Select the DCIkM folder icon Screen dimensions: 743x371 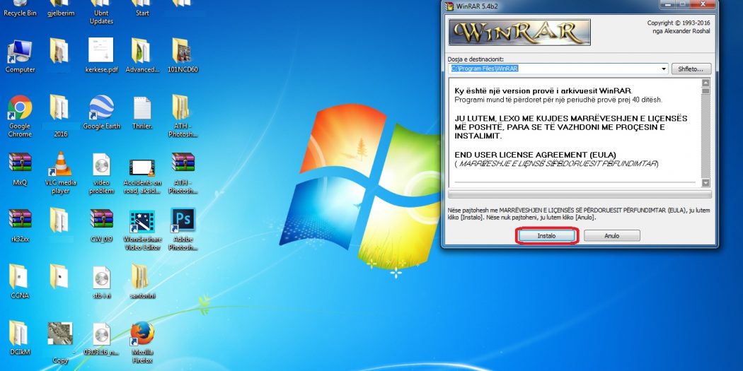20,338
